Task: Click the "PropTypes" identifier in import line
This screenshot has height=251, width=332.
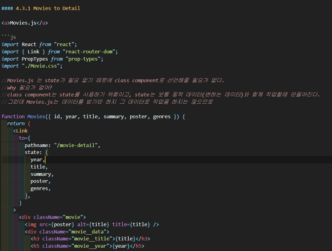Action: coord(35,59)
